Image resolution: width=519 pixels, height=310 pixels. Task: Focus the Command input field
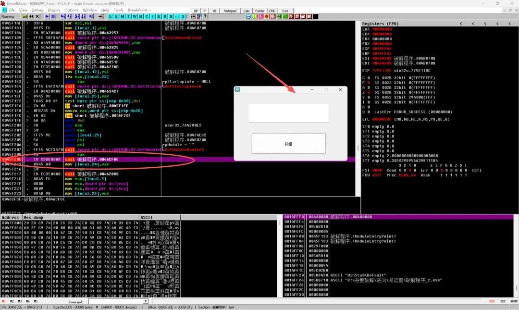tap(116, 301)
